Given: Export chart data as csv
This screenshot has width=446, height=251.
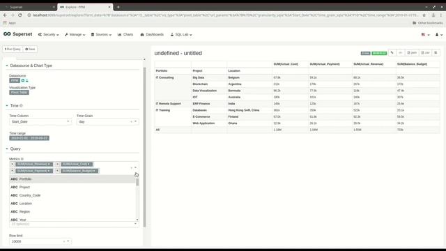Looking at the screenshot, I should pyautogui.click(x=426, y=53).
